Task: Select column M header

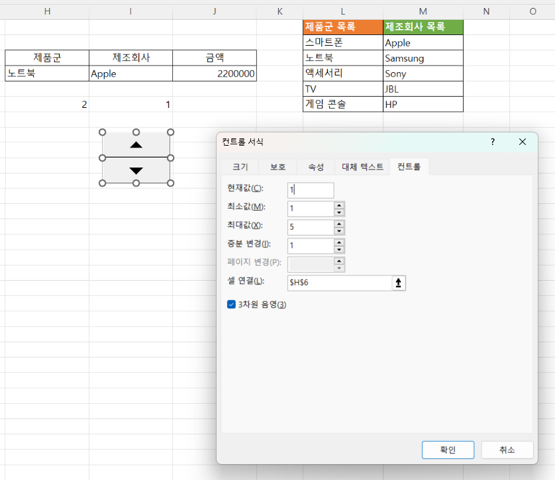Action: click(x=423, y=11)
